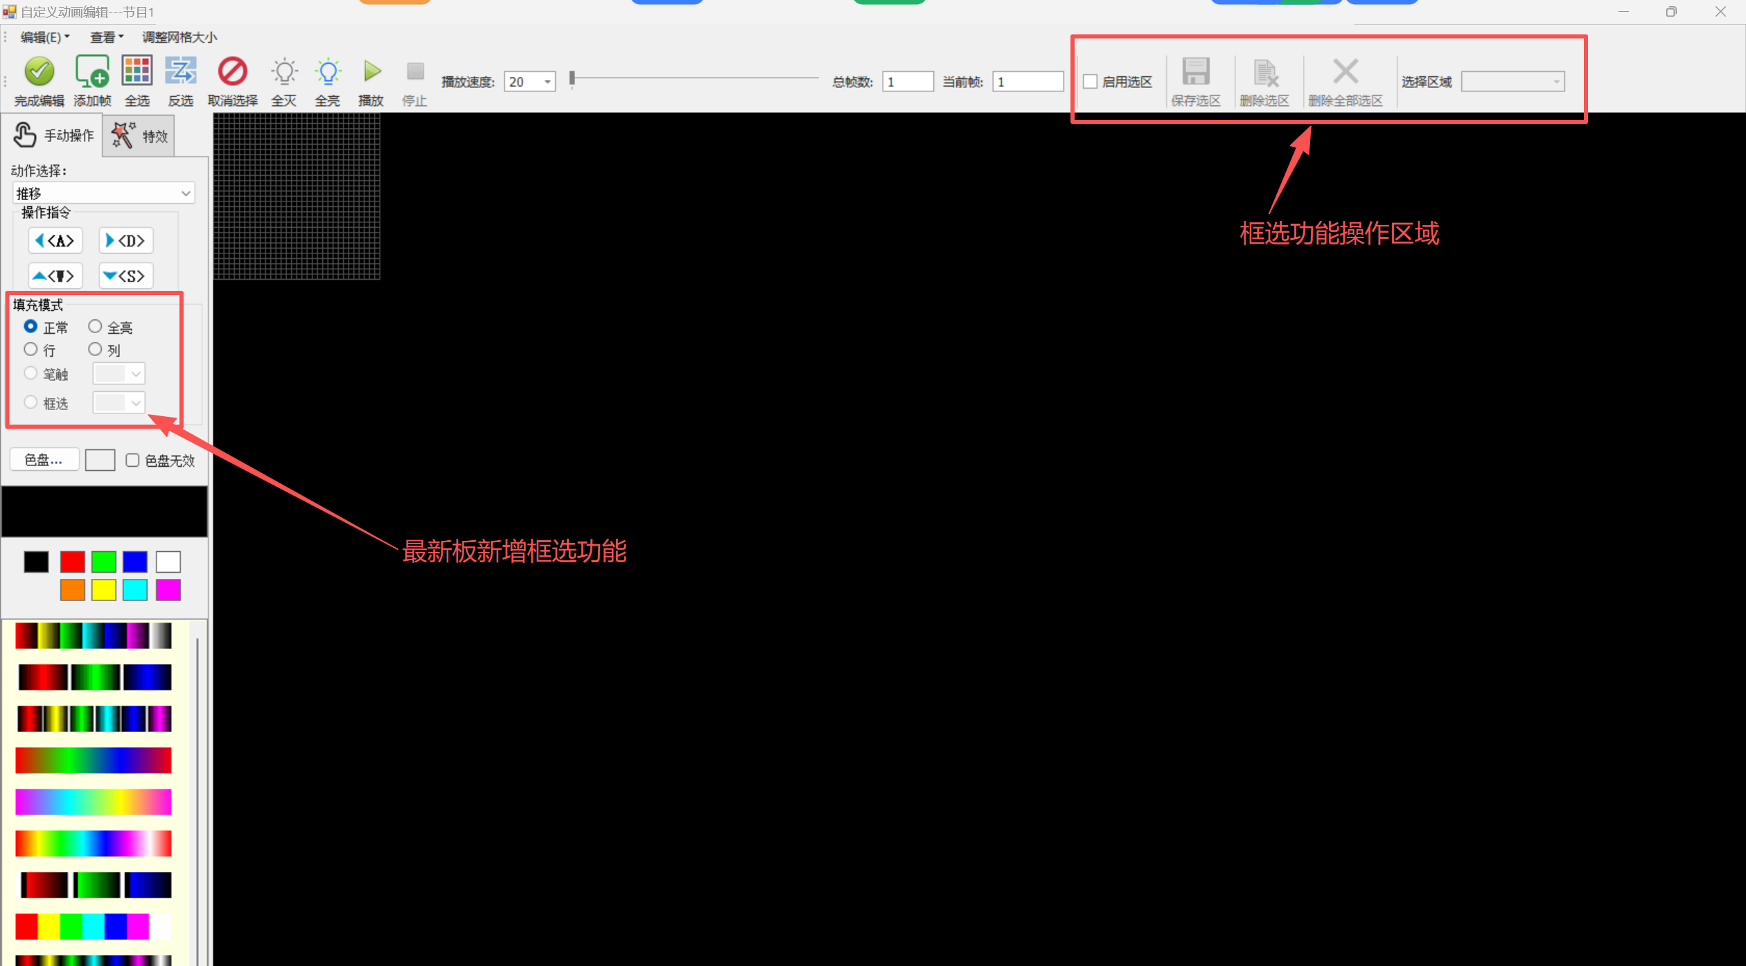Click the 取消选择 cancel selection icon
This screenshot has height=966, width=1746.
(232, 71)
